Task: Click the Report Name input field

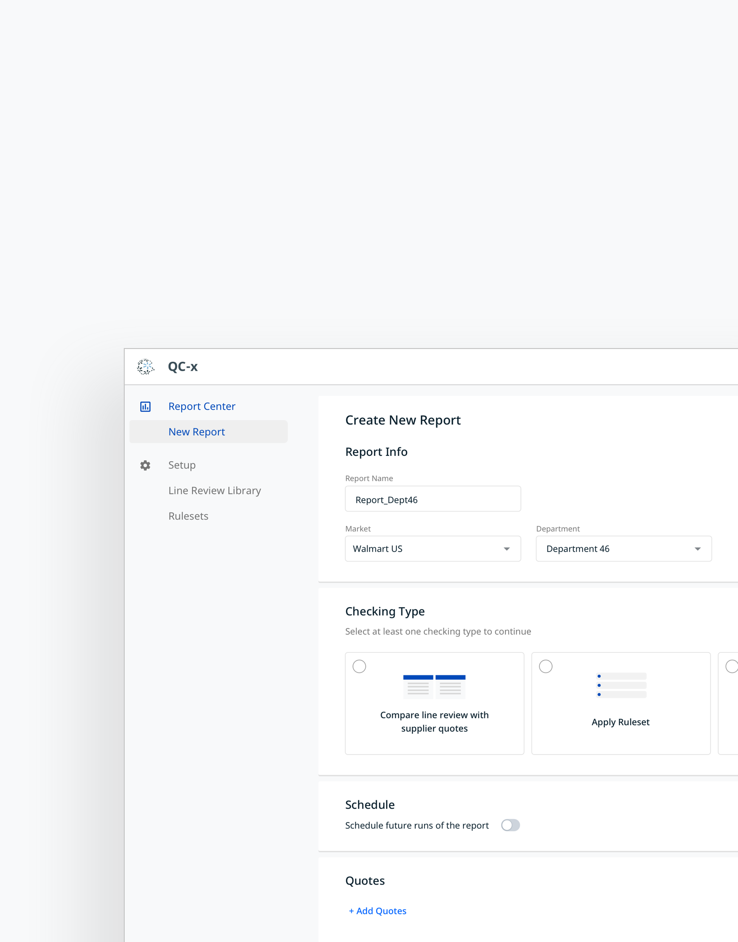Action: tap(433, 499)
